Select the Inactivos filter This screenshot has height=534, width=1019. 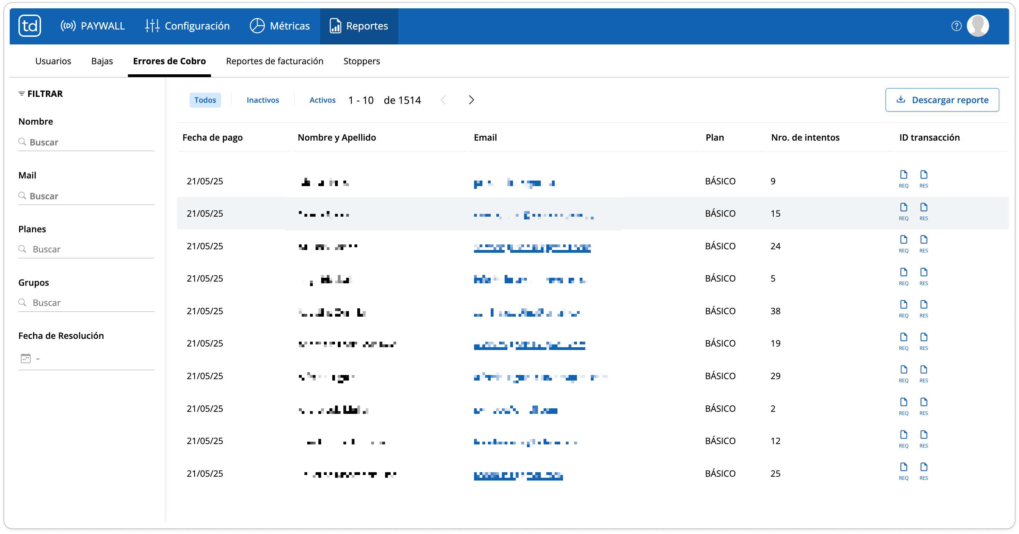(263, 100)
